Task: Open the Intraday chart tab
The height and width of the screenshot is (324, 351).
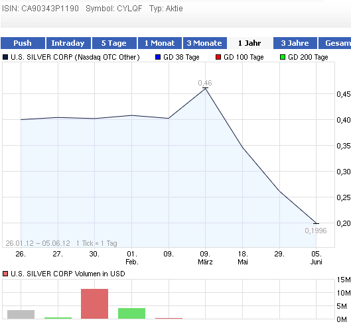Action: (68, 43)
